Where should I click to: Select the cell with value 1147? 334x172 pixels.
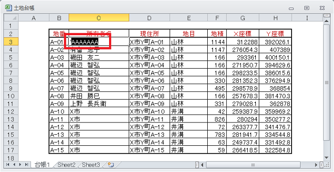pyautogui.click(x=217, y=50)
